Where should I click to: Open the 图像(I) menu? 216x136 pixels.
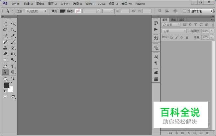[40, 4]
